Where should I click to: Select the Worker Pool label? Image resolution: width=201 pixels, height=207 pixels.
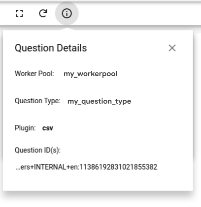pyautogui.click(x=34, y=74)
